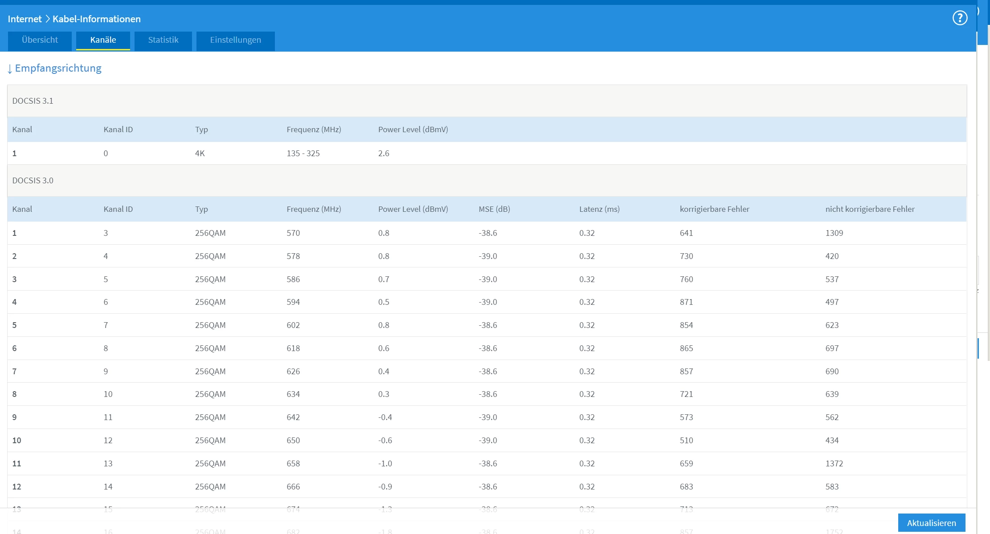This screenshot has height=534, width=990.
Task: Click the Internet breadcrumb link
Action: pos(25,19)
